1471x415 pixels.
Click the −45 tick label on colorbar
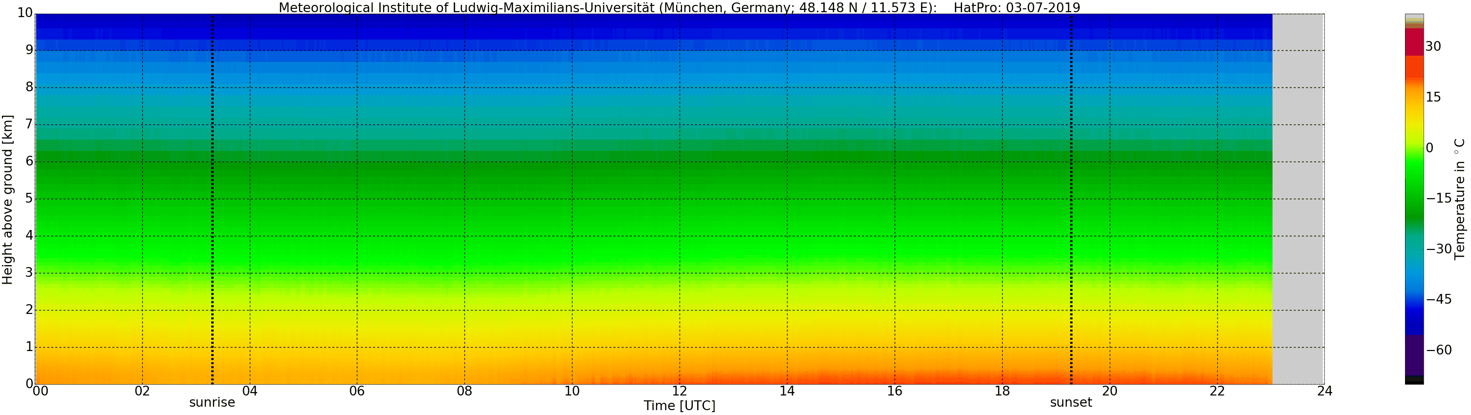[1438, 299]
